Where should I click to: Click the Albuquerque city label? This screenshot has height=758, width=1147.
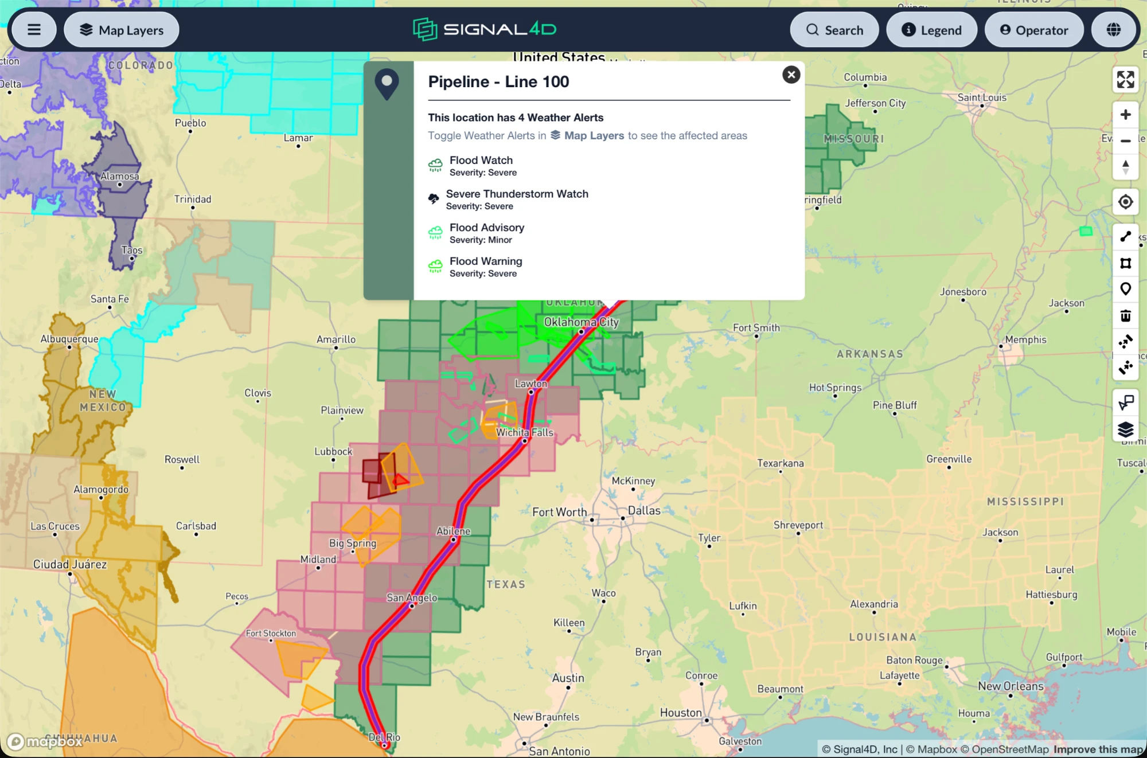[69, 339]
